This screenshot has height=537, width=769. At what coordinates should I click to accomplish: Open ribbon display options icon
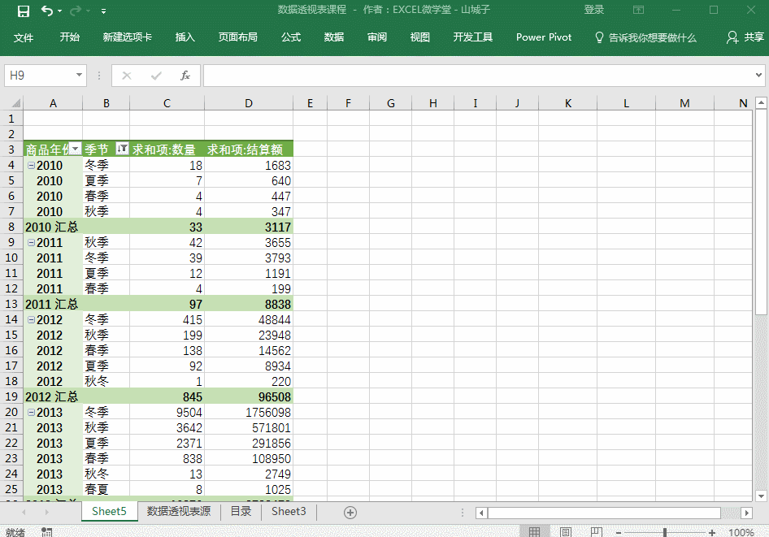coord(638,10)
